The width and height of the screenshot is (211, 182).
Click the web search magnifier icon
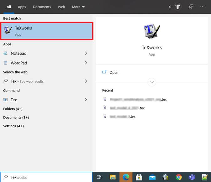5,81
